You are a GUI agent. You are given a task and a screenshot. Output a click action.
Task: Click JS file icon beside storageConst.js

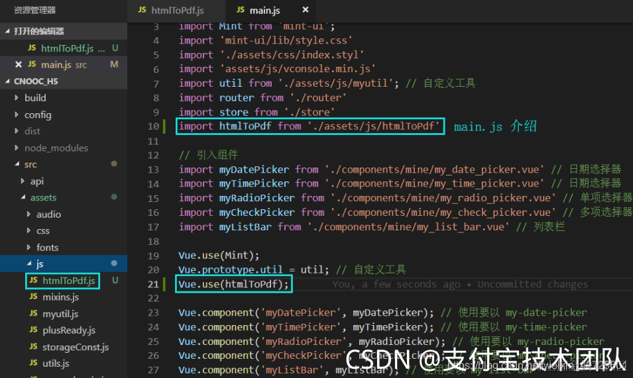click(x=34, y=347)
